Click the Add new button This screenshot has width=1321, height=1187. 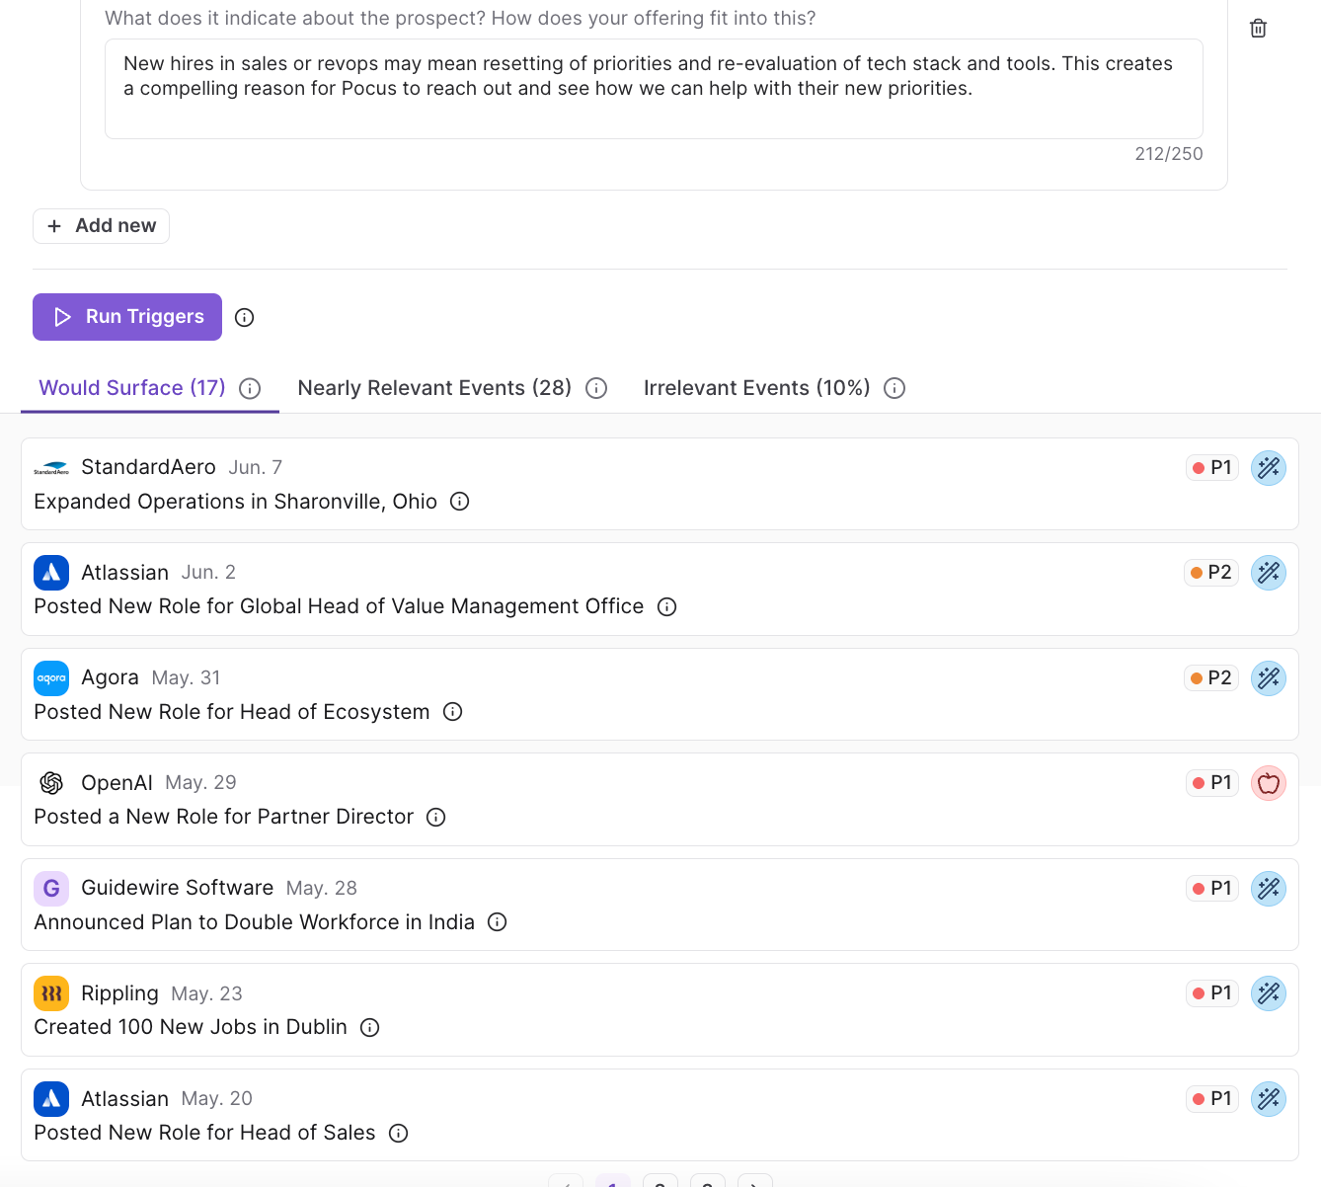101,226
